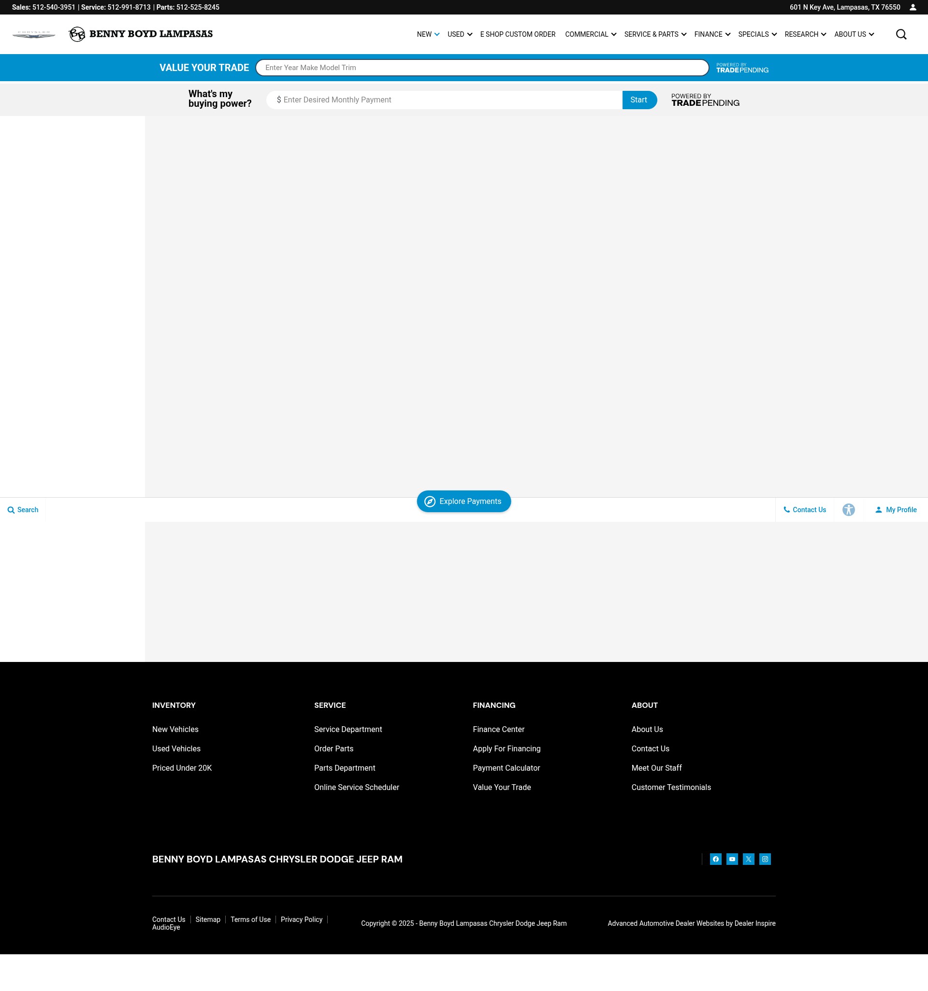Open the Dealer Inspire credit link
928x991 pixels.
point(691,924)
